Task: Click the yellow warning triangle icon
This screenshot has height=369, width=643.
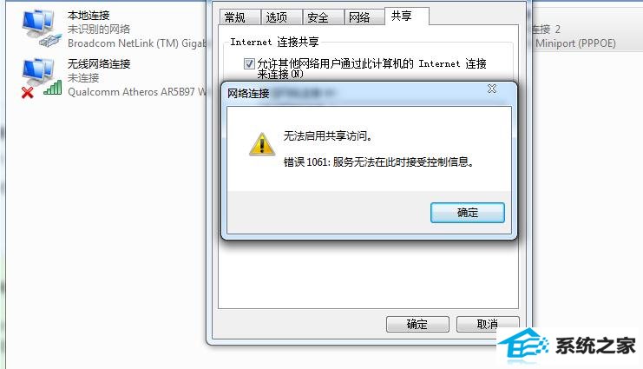Action: [x=262, y=144]
